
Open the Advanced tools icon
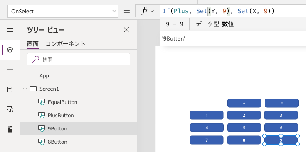pyautogui.click(x=10, y=129)
